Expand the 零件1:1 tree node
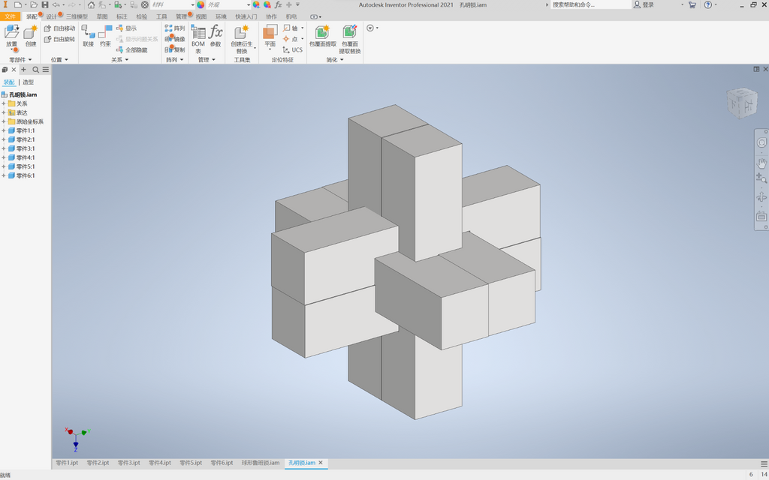The width and height of the screenshot is (769, 480). click(4, 130)
